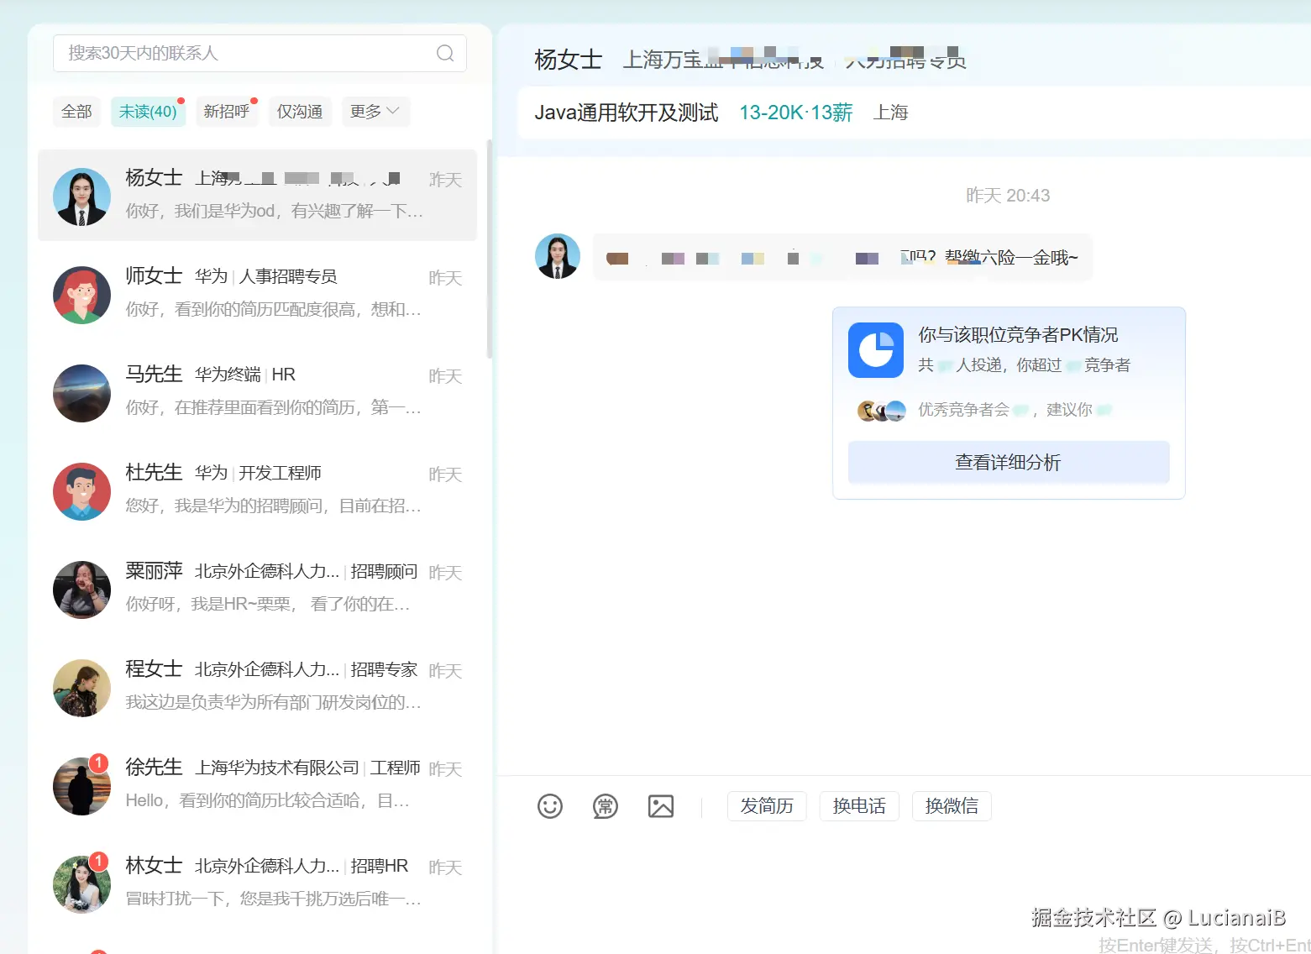
Task: Focus the 搜索30天内的联系人 search field
Action: pos(260,53)
